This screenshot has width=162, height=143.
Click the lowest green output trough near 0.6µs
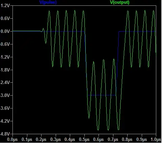pos(98,130)
